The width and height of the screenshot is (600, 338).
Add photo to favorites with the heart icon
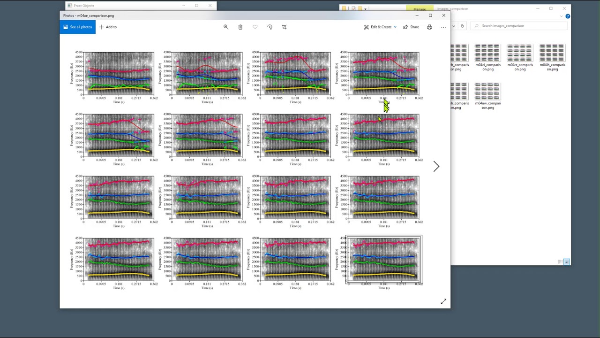coord(255,27)
